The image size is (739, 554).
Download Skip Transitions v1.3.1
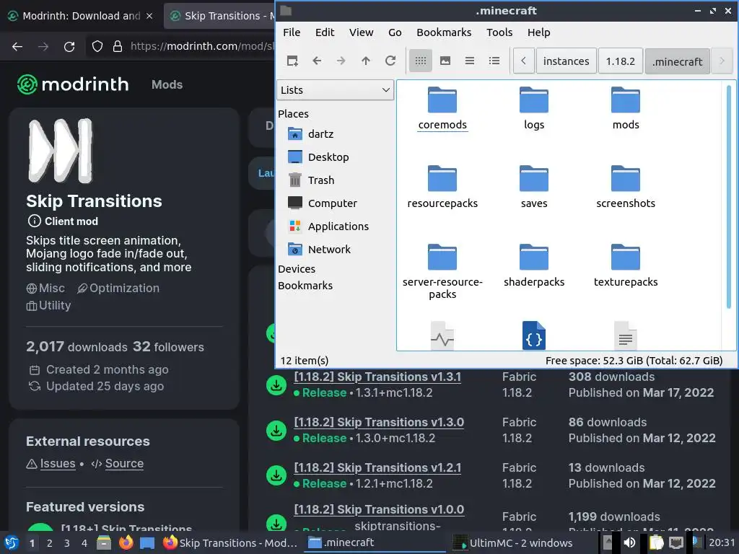pos(276,385)
